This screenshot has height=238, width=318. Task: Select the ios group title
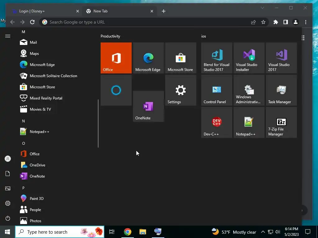point(204,36)
